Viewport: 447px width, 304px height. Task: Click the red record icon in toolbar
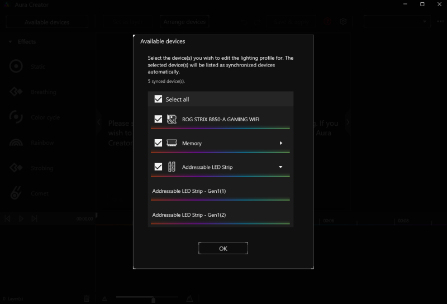click(327, 21)
